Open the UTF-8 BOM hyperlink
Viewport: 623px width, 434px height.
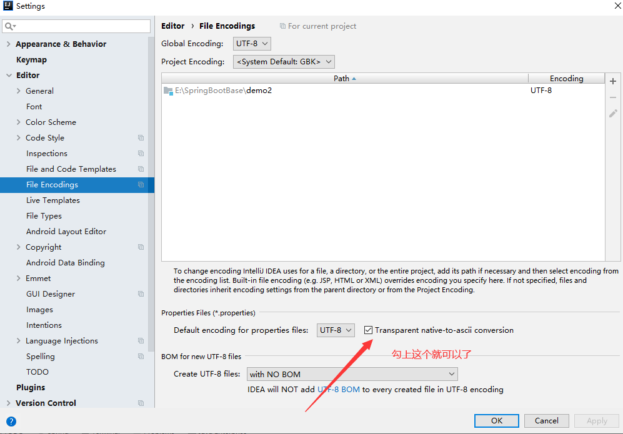click(x=339, y=390)
